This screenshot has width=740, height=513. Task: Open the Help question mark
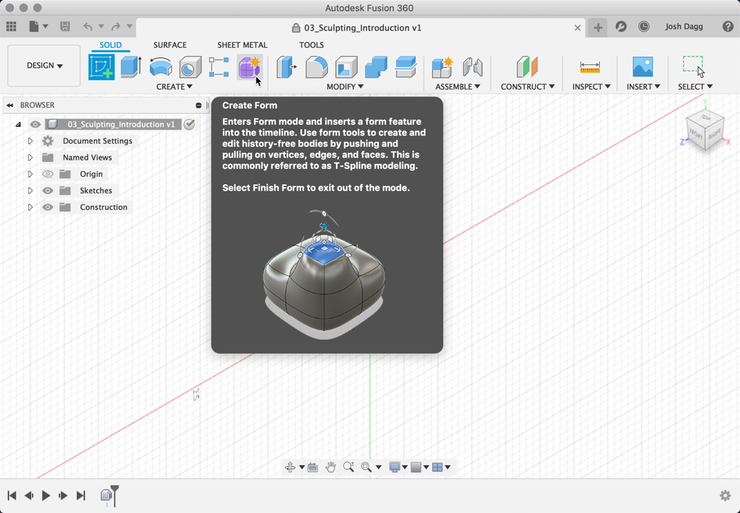tap(728, 26)
